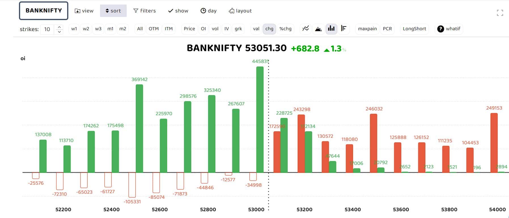Click the maxpain button
This screenshot has height=218, width=509.
(367, 29)
